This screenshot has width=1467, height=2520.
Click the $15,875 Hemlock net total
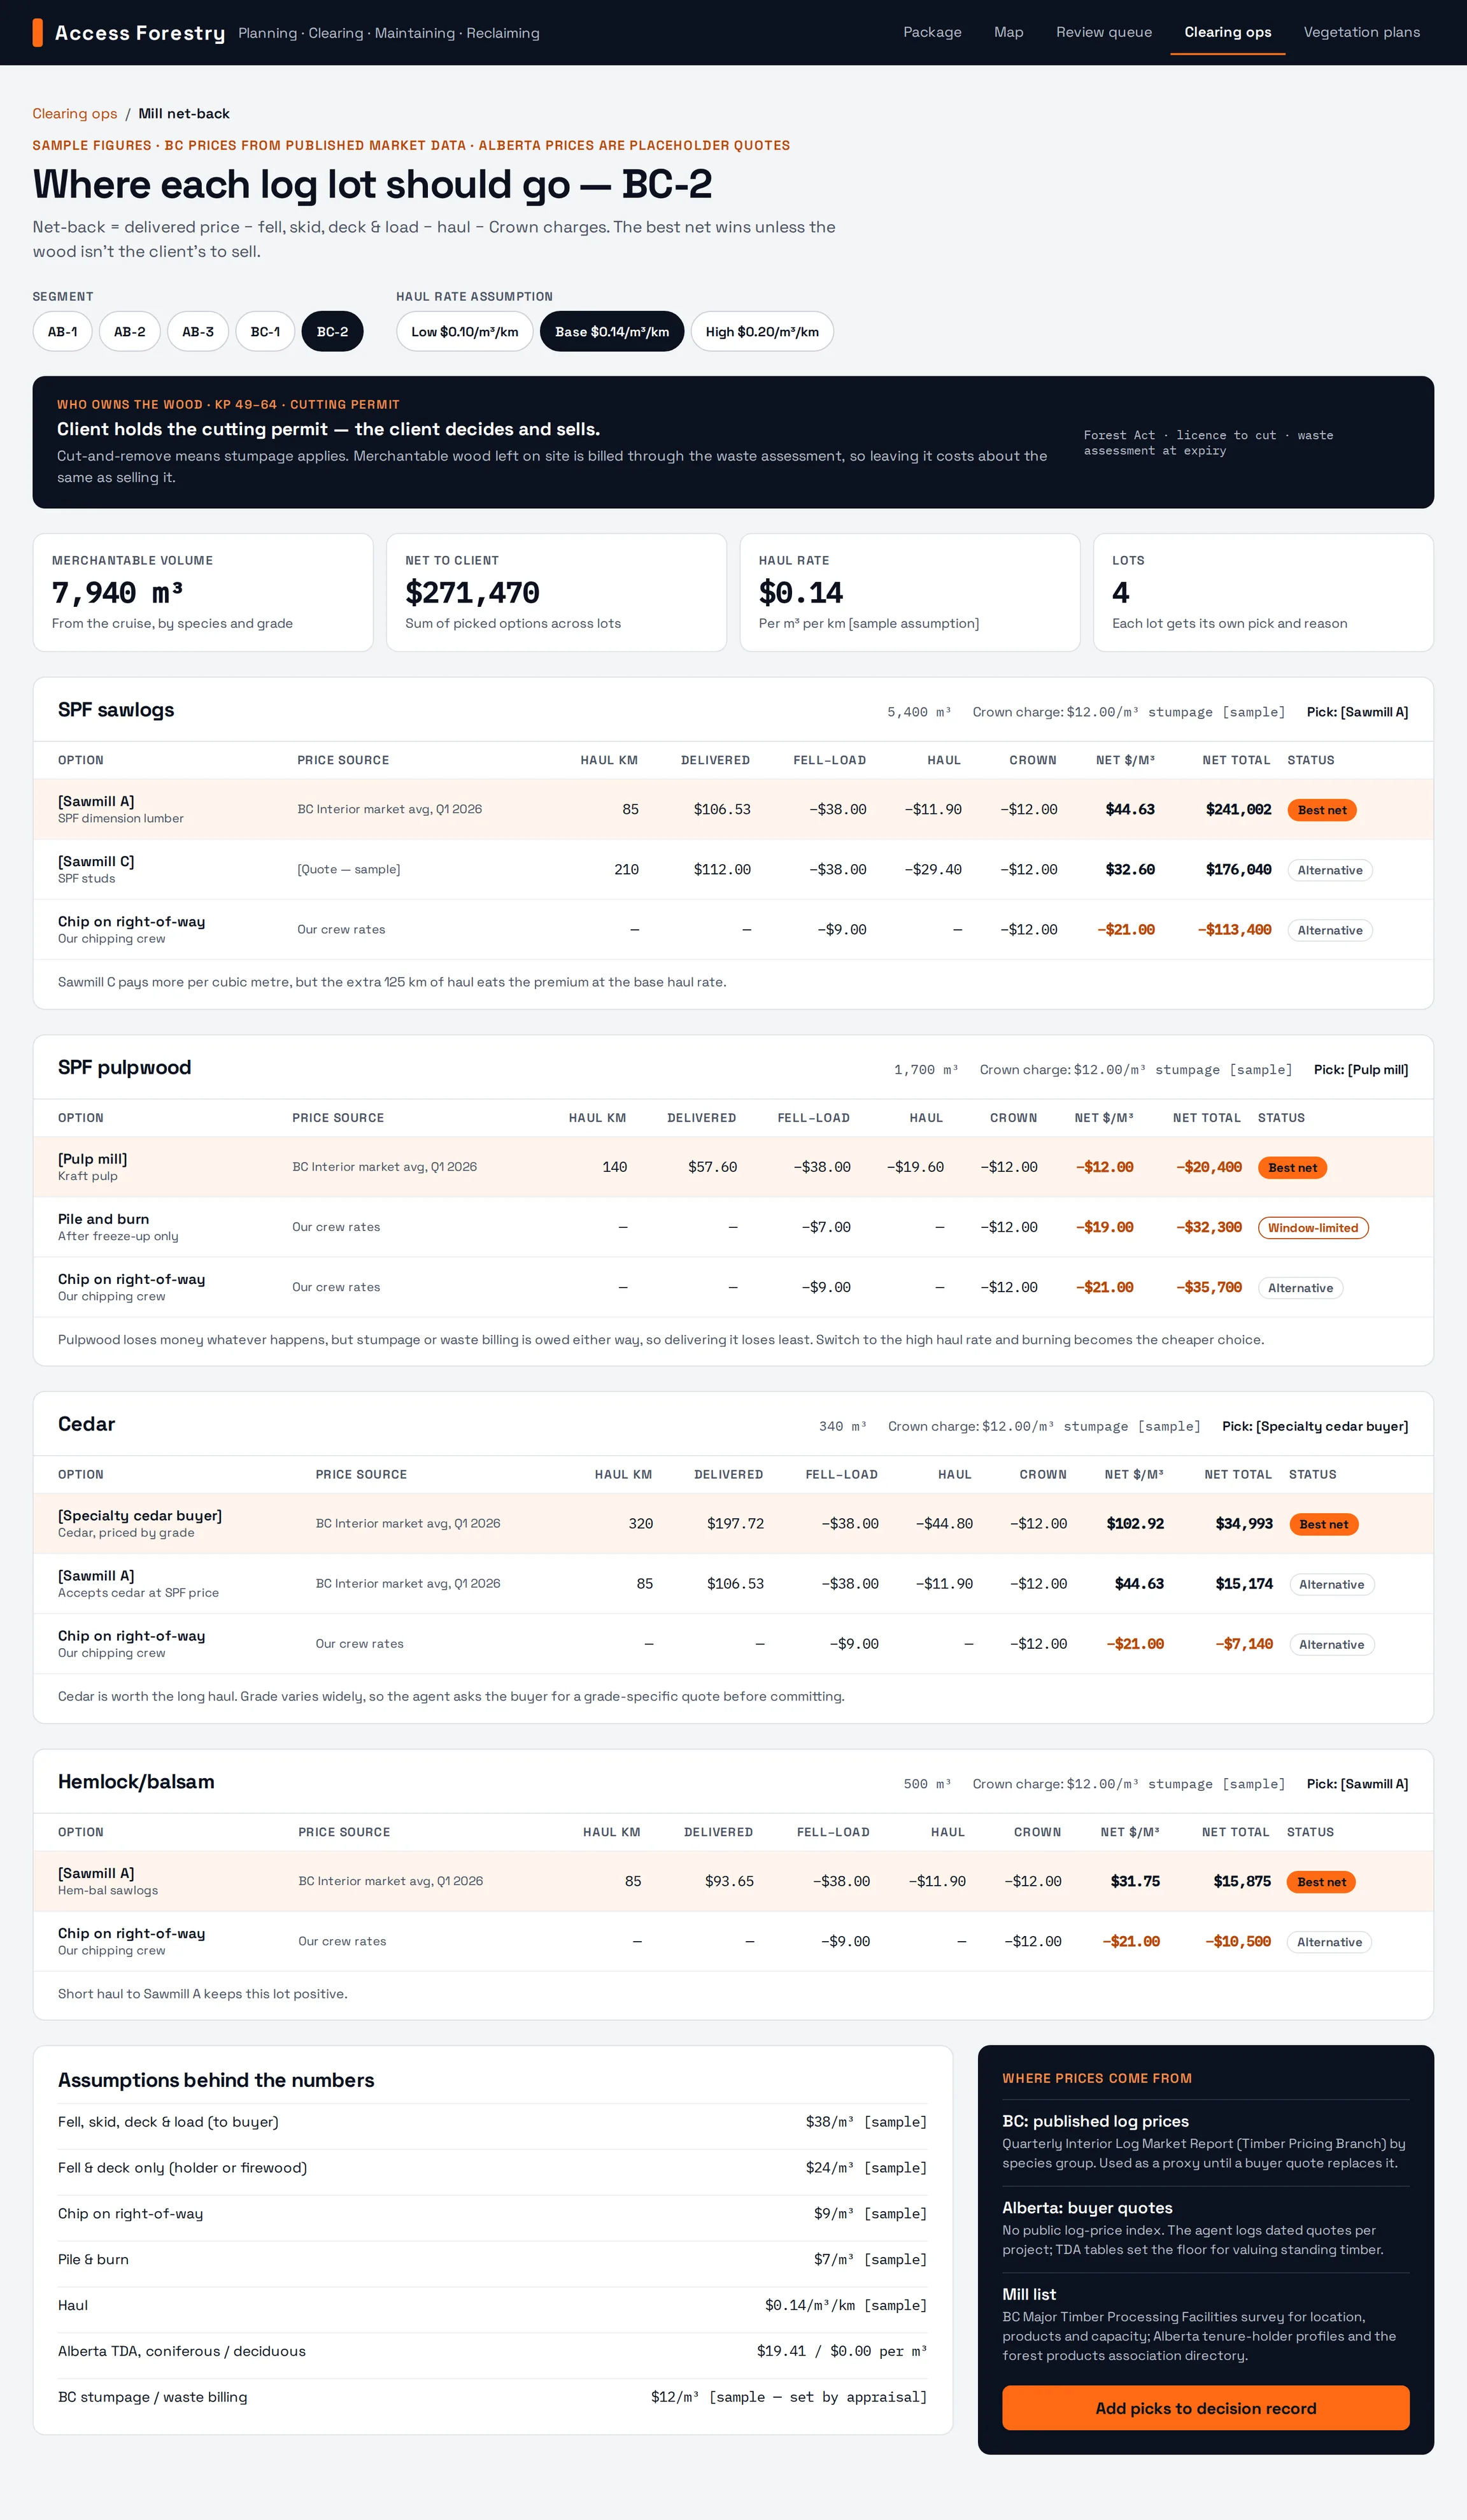pos(1242,1881)
